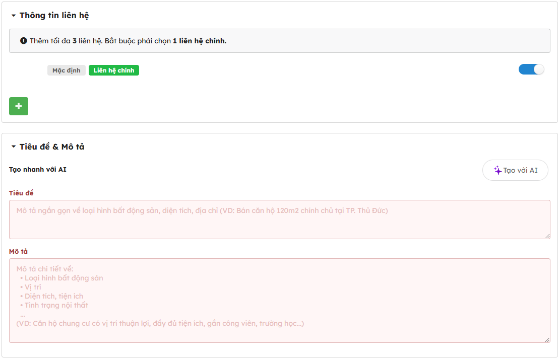Click the Mô tả field label
The image size is (560, 360).
[x=18, y=251]
